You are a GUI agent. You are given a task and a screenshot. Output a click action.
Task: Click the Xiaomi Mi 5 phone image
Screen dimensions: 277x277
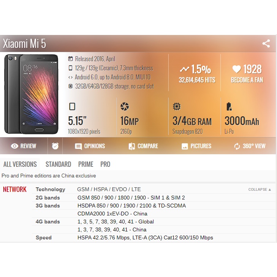coord(31,94)
